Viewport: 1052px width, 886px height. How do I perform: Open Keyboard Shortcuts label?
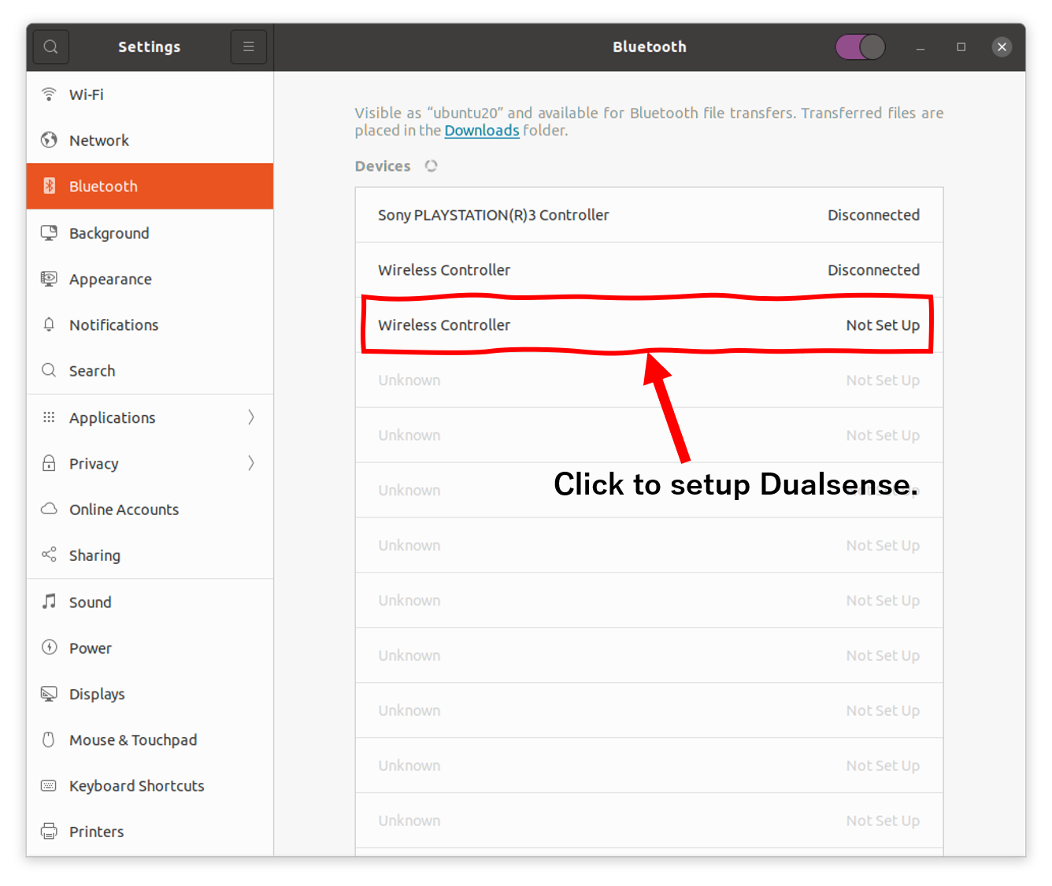tap(137, 786)
